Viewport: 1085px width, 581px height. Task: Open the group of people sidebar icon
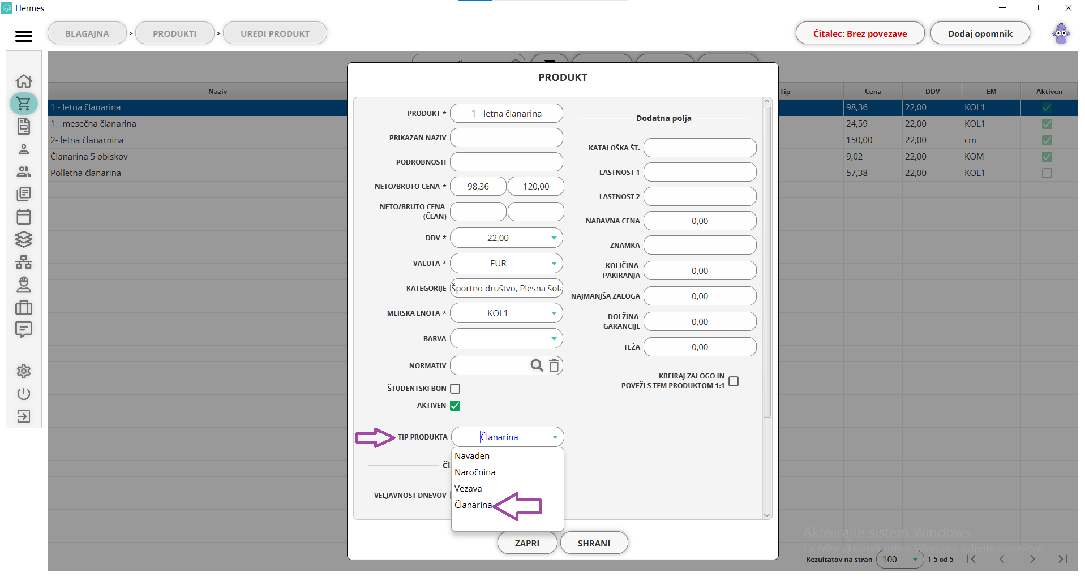[x=24, y=171]
